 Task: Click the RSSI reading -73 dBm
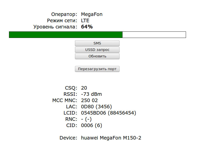[91, 94]
